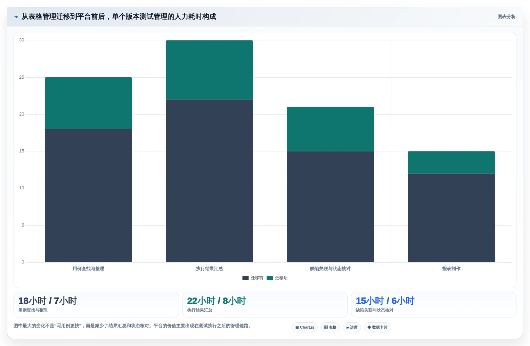
Task: Click the y-axis value 15
Action: coord(22,151)
